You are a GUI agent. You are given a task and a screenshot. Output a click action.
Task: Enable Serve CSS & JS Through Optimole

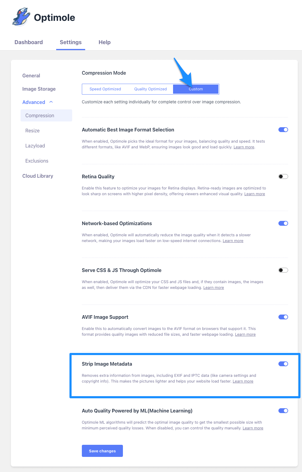click(x=283, y=270)
